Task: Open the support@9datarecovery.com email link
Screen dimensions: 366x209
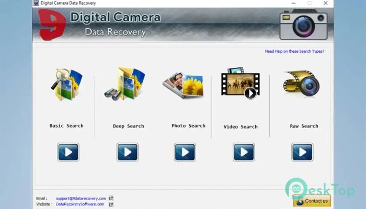Action: tap(81, 199)
